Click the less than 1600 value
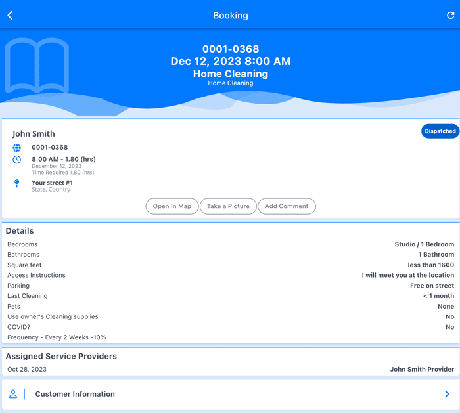Image resolution: width=460 pixels, height=413 pixels. [430, 265]
